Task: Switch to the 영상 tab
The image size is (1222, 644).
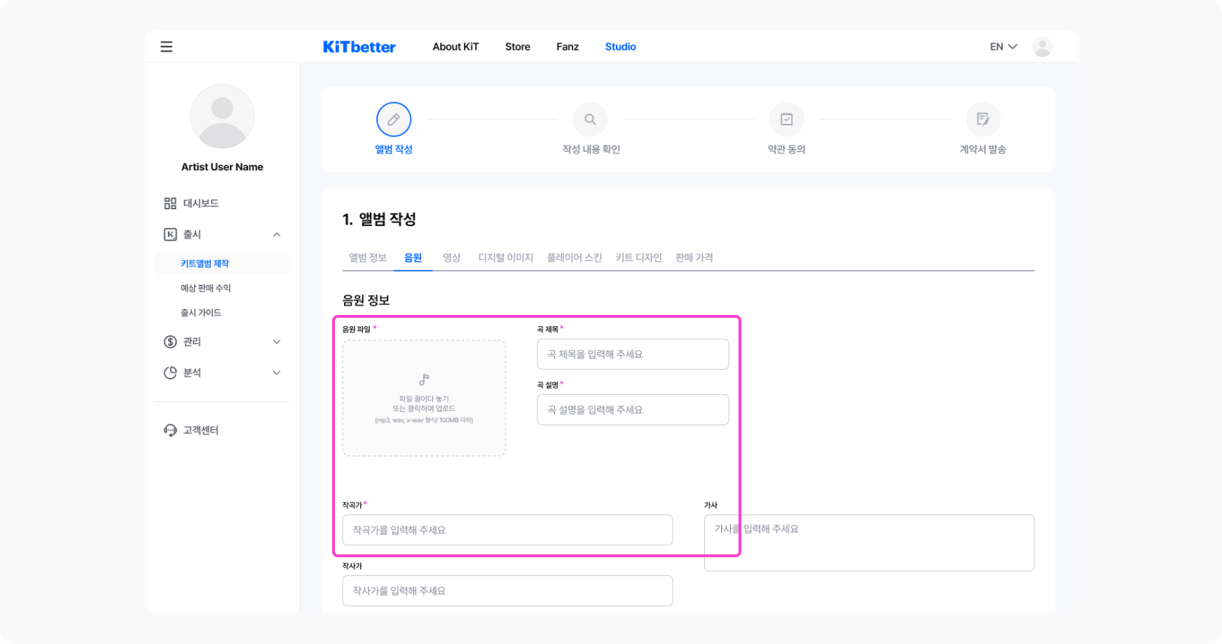Action: pyautogui.click(x=452, y=258)
